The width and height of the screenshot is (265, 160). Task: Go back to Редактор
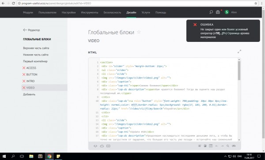click(x=31, y=30)
